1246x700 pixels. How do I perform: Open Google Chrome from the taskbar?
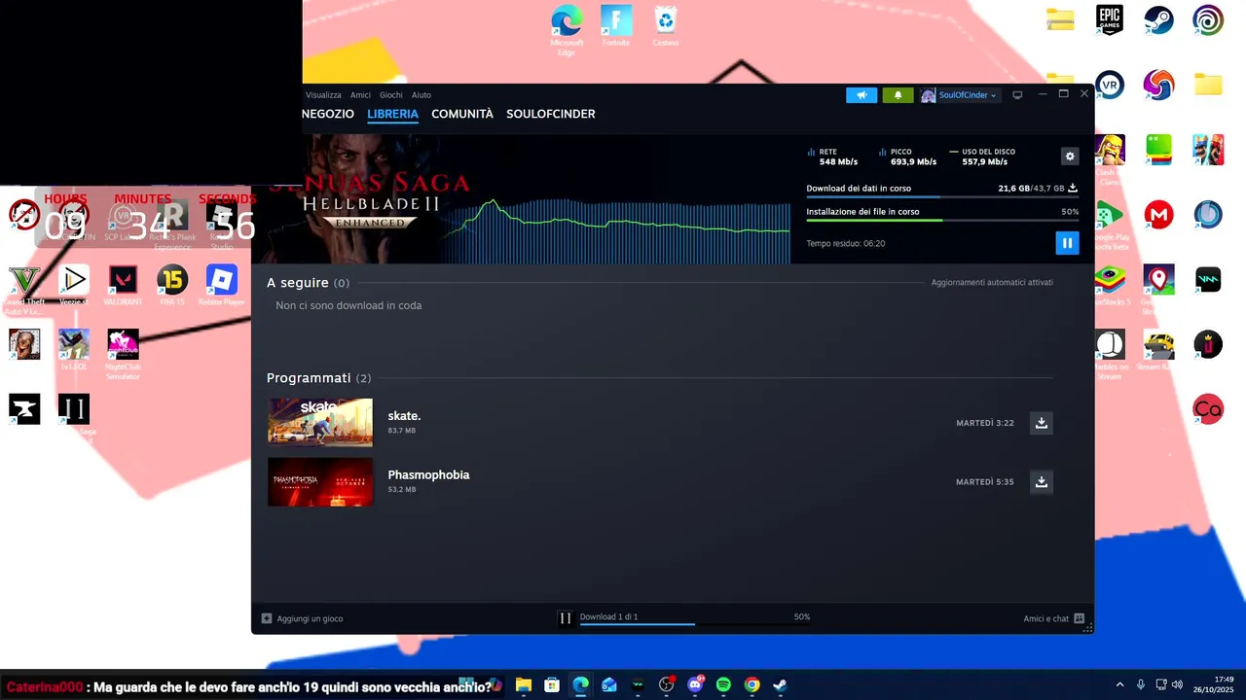point(751,684)
